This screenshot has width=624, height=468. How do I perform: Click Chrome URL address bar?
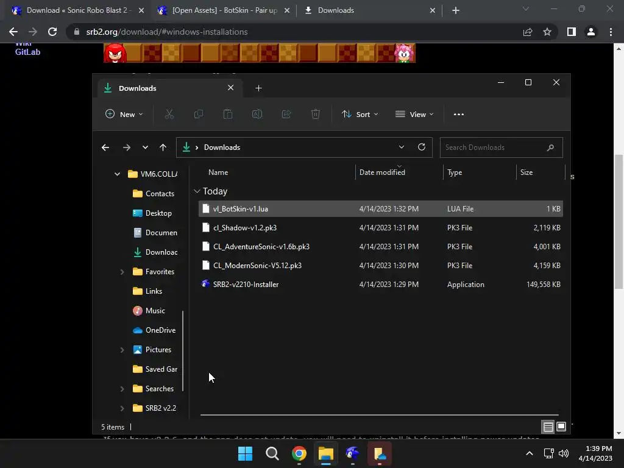[x=294, y=32]
